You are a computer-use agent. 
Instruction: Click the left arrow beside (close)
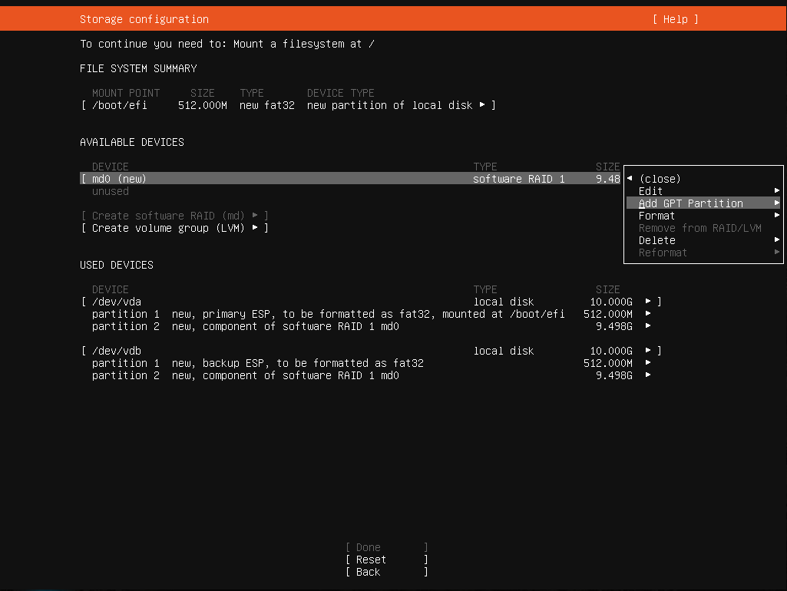(x=630, y=179)
